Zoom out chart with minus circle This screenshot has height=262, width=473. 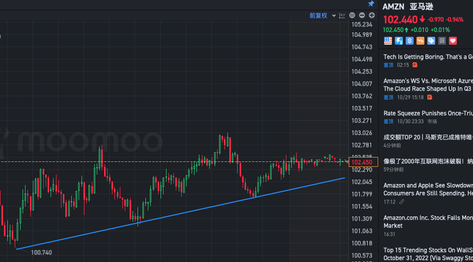(362, 15)
